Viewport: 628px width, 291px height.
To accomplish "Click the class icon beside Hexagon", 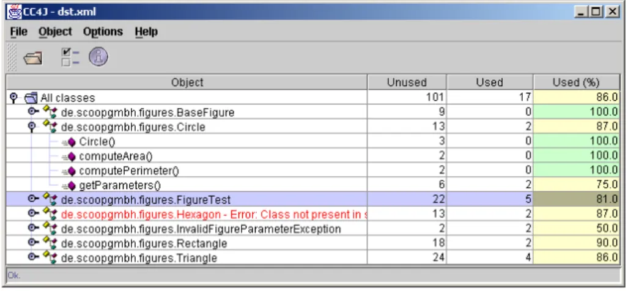I will tap(50, 214).
